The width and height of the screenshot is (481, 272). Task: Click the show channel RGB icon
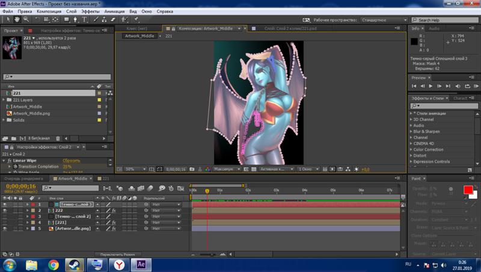[207, 169]
